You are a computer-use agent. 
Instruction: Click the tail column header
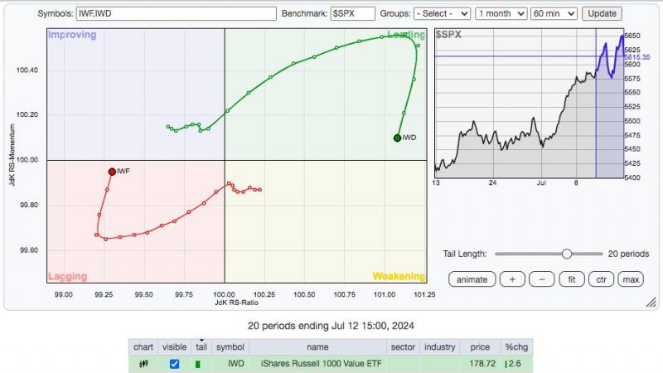201,347
